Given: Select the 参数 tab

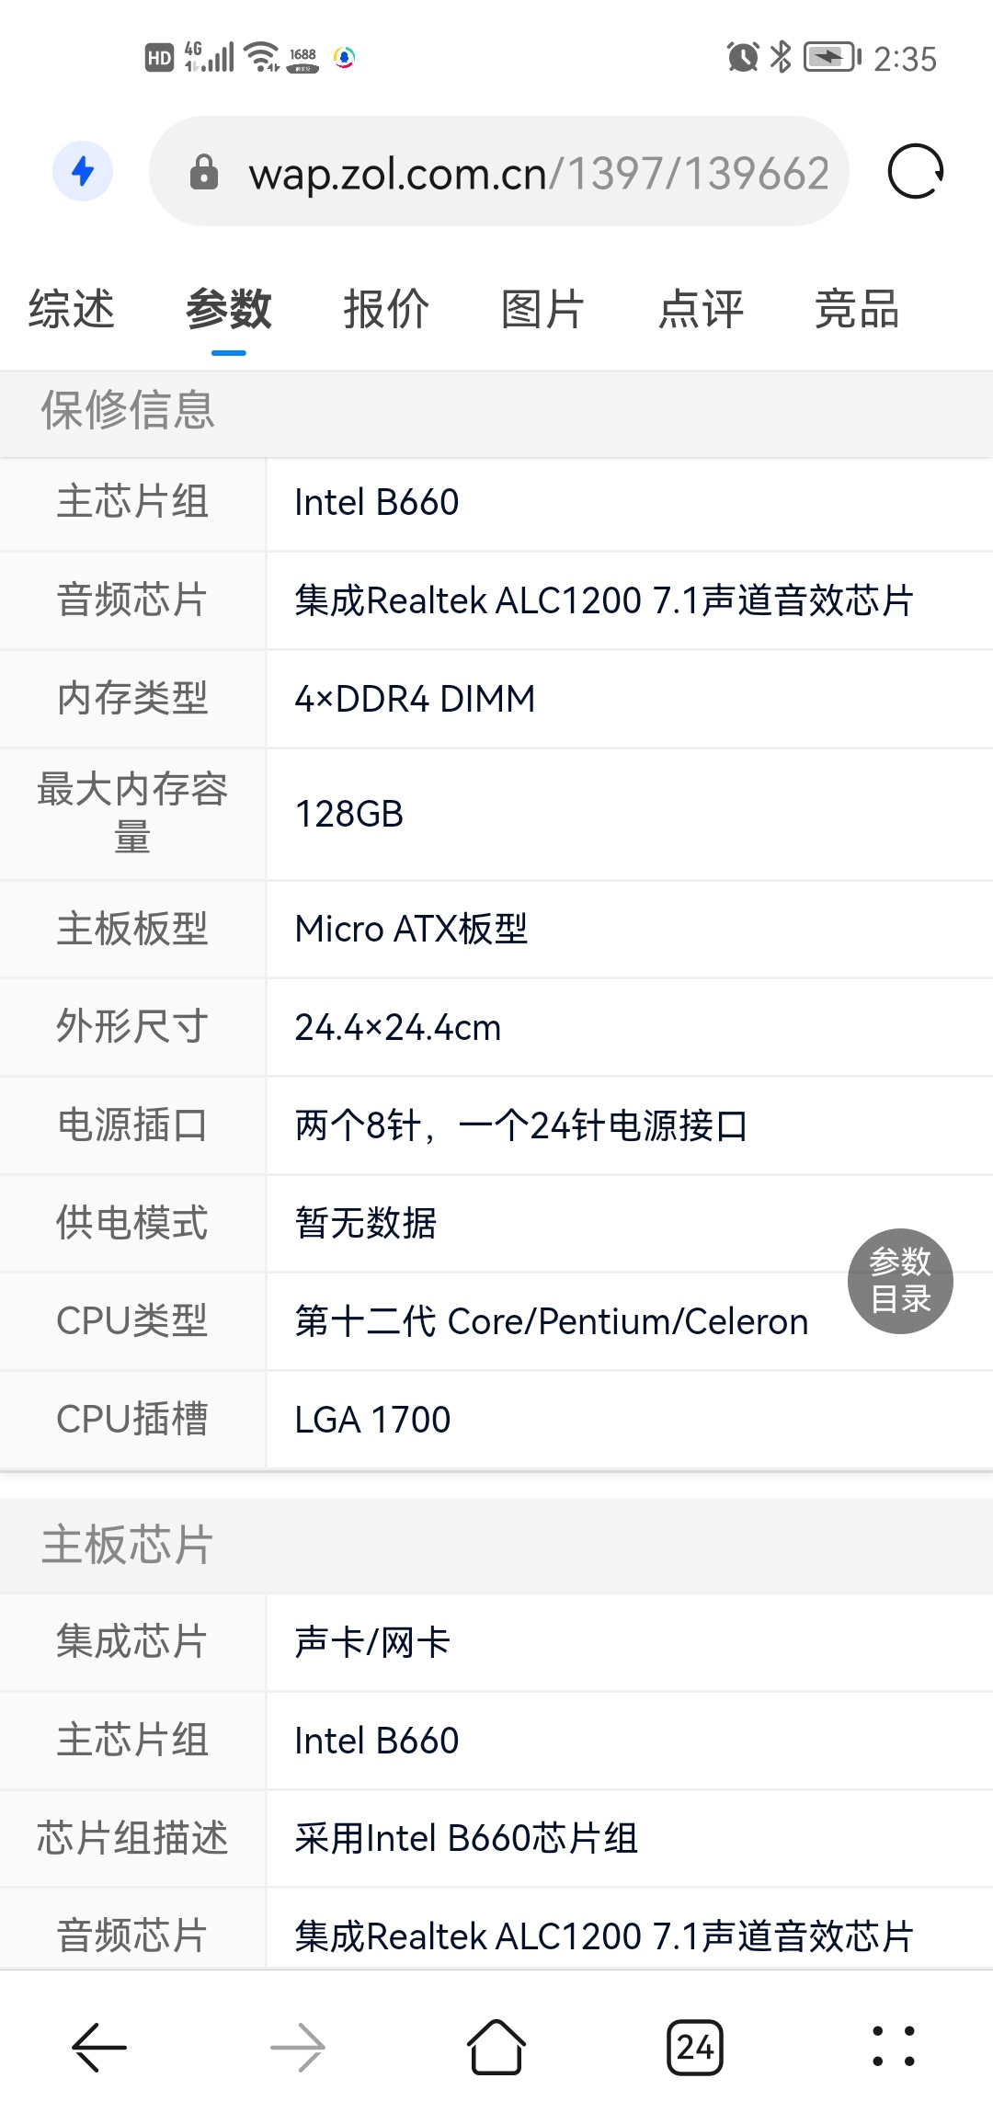Looking at the screenshot, I should 229,309.
